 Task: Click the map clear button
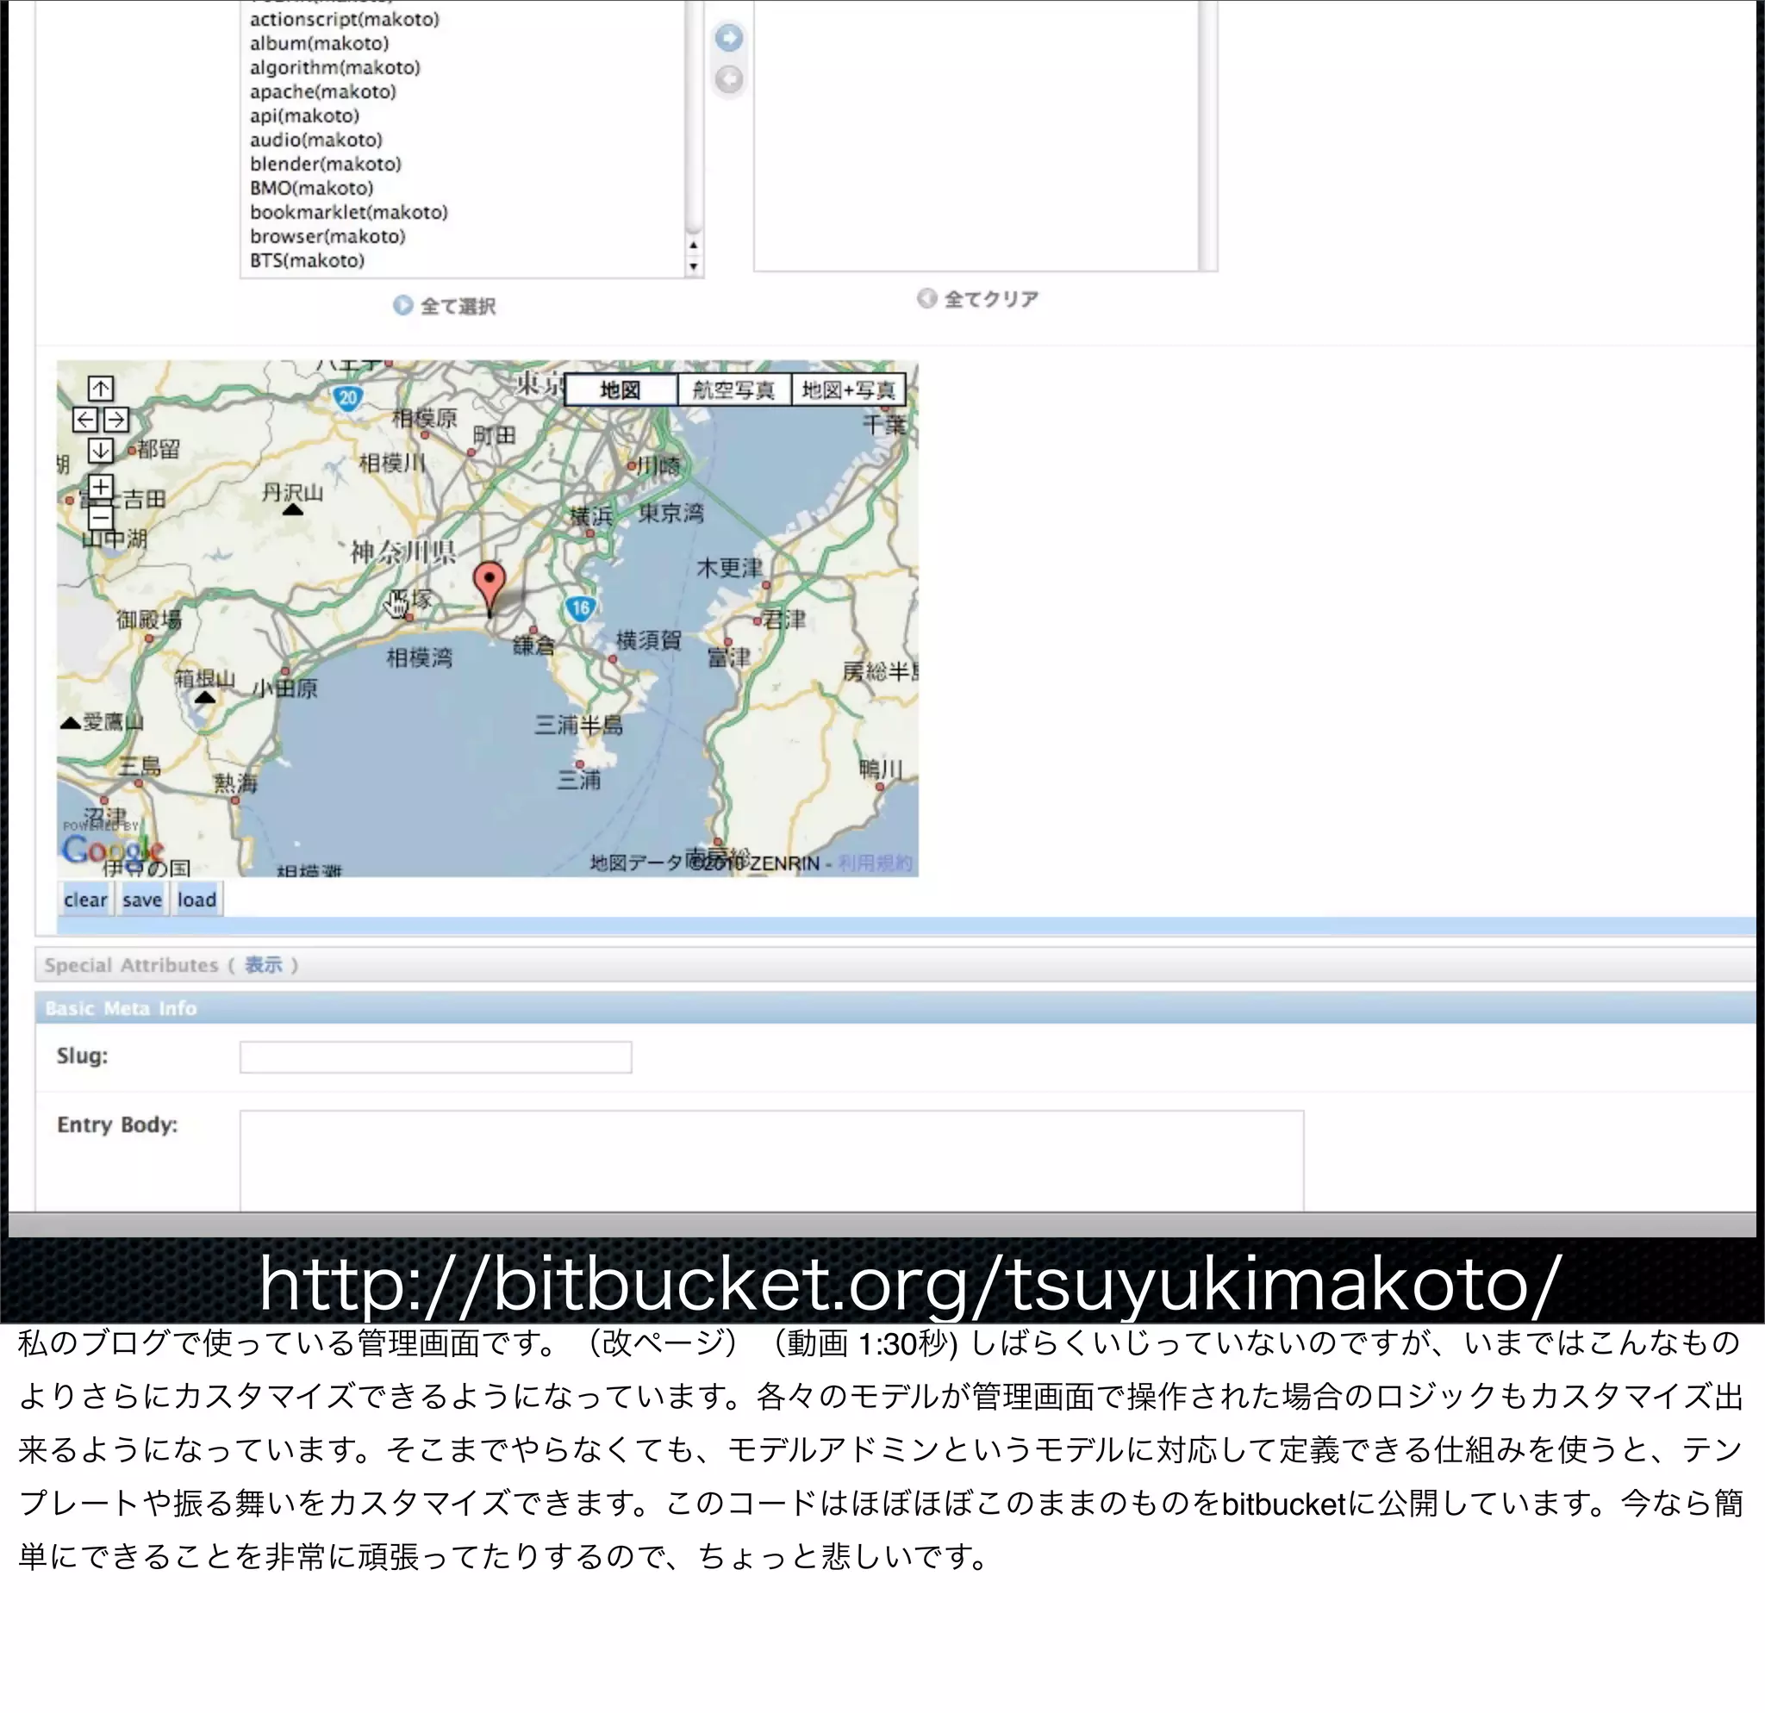tap(85, 900)
